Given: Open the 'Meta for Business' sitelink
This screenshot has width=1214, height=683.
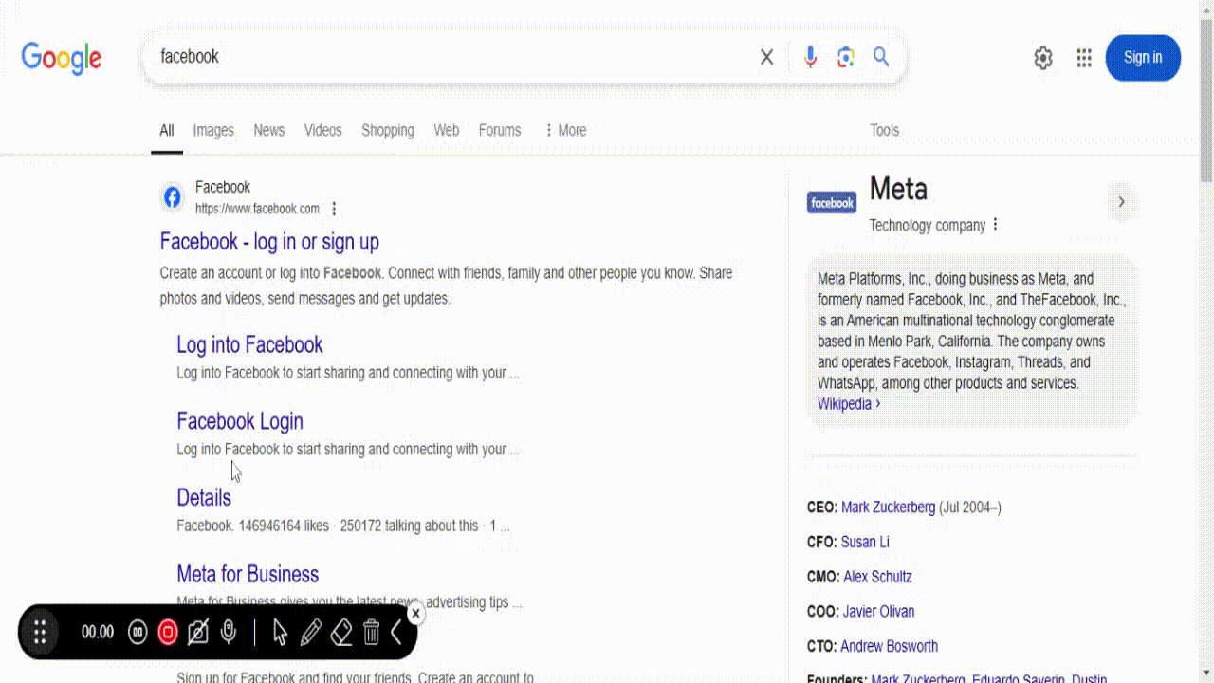Looking at the screenshot, I should 248,574.
